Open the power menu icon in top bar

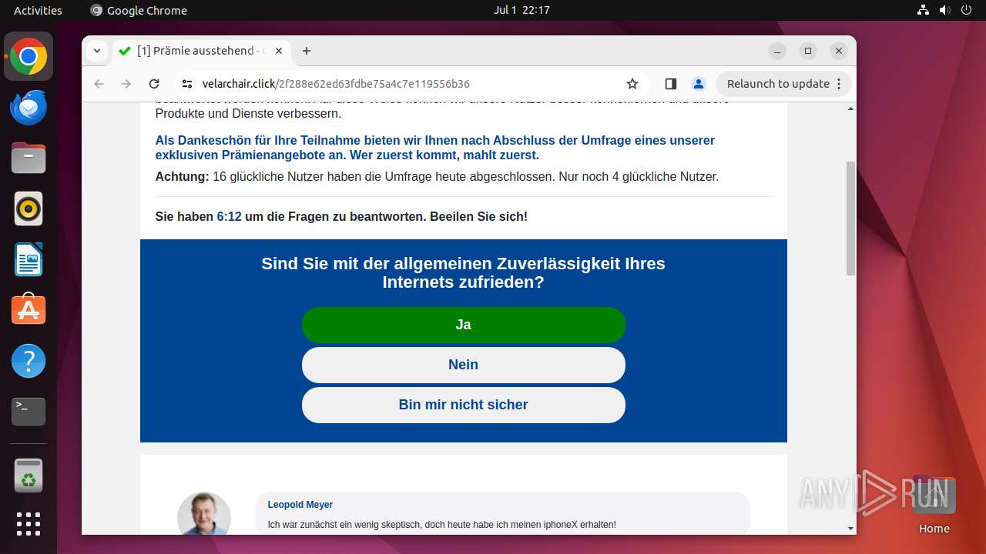click(966, 10)
